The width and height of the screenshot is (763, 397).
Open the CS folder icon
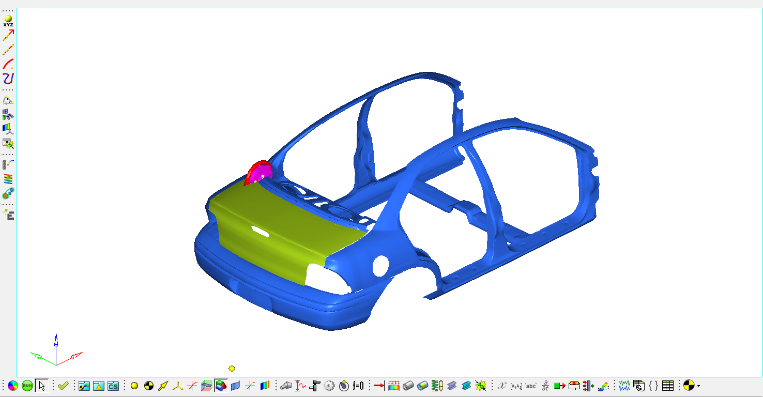click(113, 386)
